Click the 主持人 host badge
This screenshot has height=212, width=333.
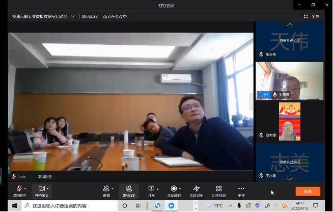[264, 95]
